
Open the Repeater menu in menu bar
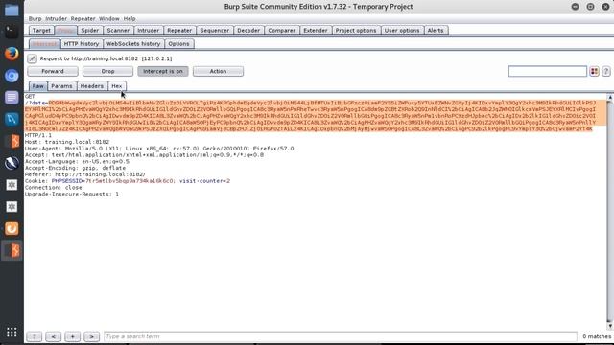[x=83, y=19]
